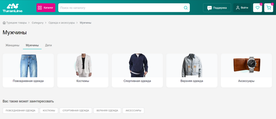The width and height of the screenshot is (276, 119).
Task: Click the denim jacket image
Action: click(192, 66)
